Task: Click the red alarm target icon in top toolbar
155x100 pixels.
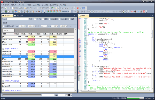Action: point(78,8)
